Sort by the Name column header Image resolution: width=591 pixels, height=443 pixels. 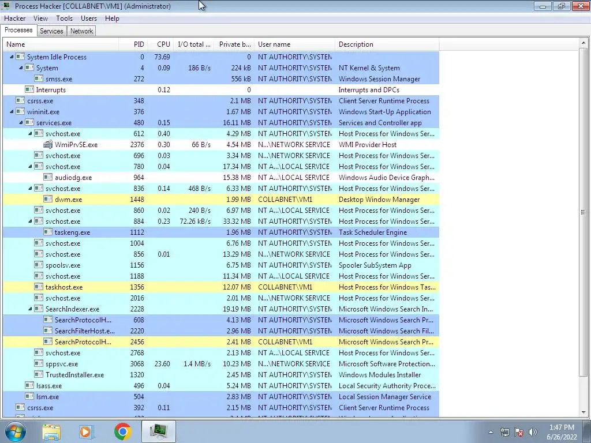pyautogui.click(x=61, y=44)
